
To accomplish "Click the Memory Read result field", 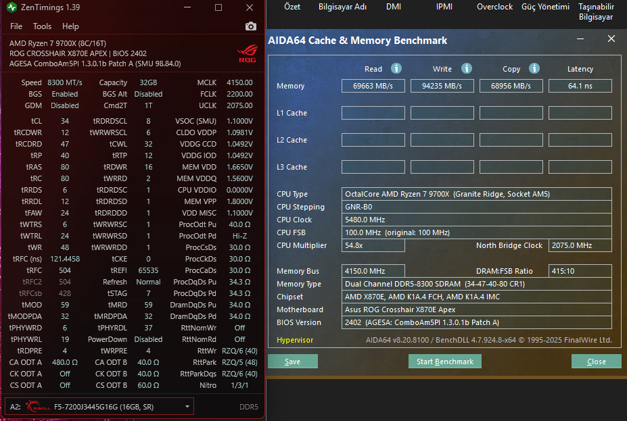I will point(373,86).
